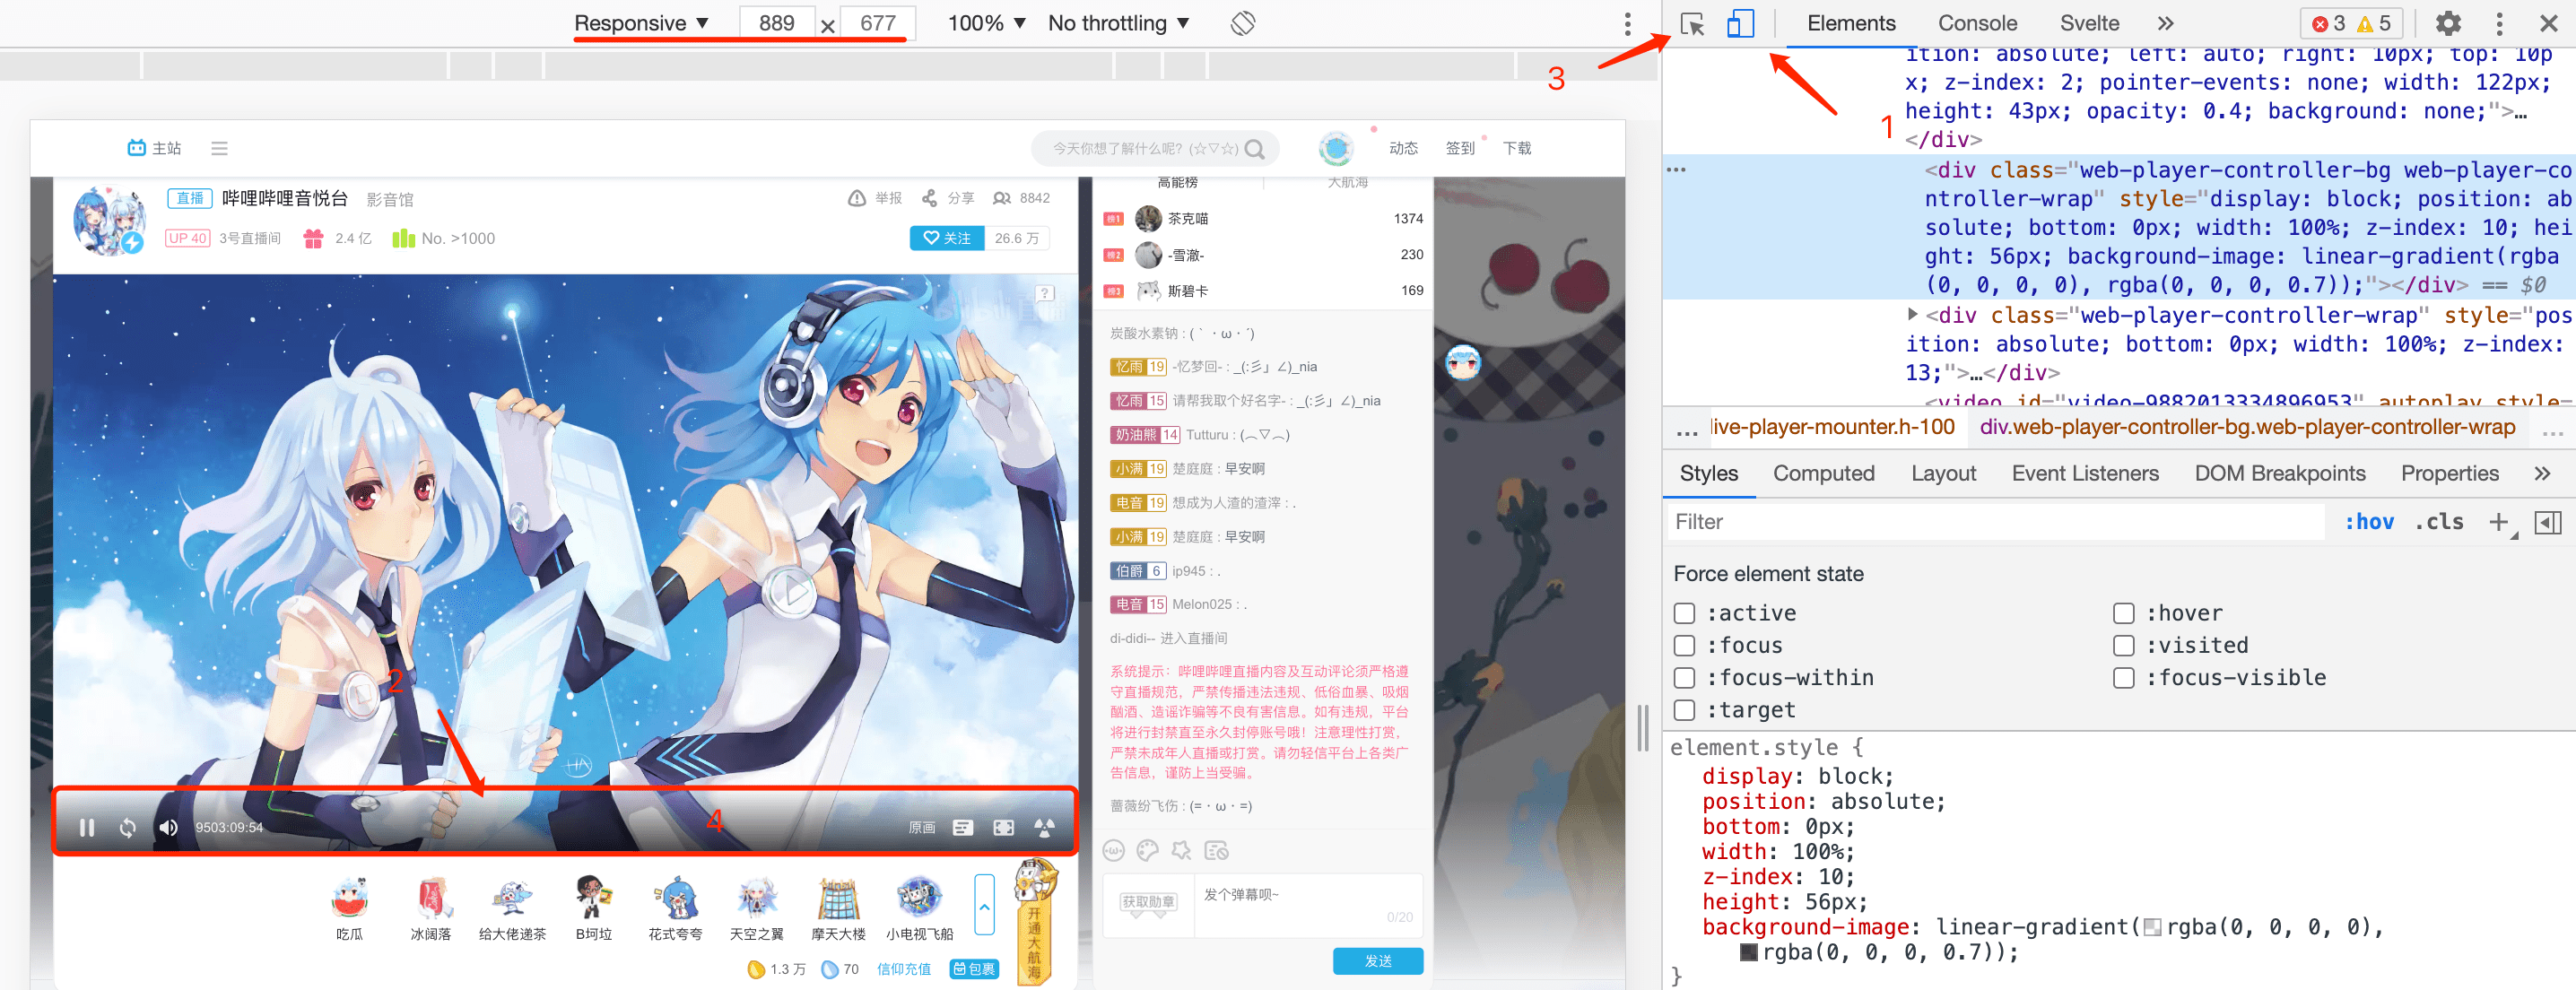Switch to the Layout tab
The image size is (2576, 990).
1943,474
